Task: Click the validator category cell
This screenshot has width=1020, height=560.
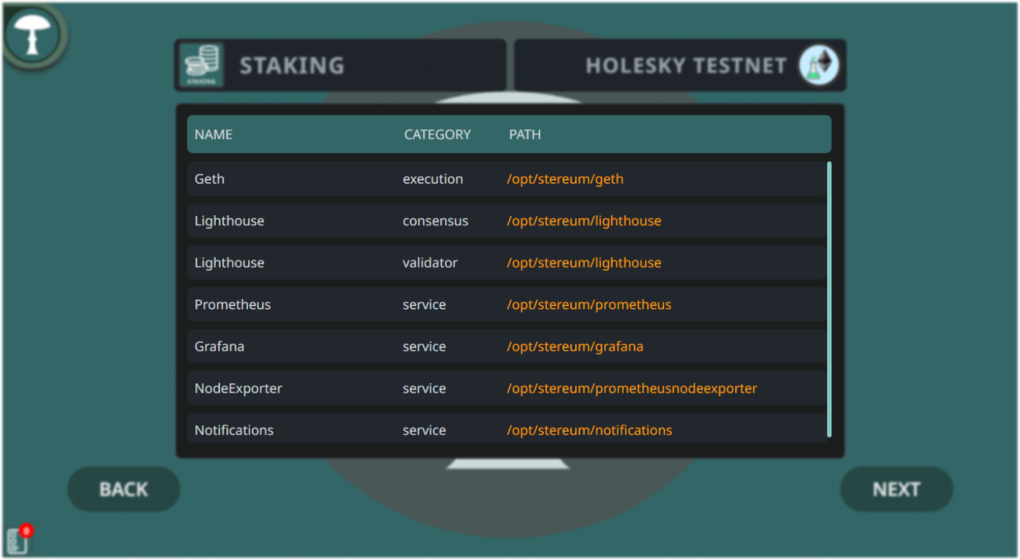Action: [x=430, y=263]
